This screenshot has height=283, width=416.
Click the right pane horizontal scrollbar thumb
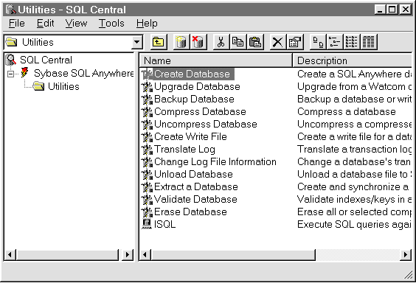point(233,255)
